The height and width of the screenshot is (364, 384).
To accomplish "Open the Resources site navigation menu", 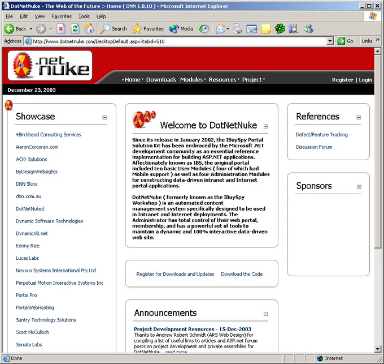I will 224,79.
